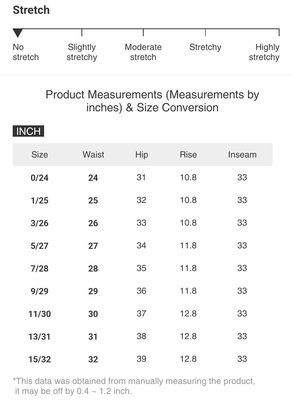Click the Slightly stretchy scale label
The image size is (292, 405).
click(82, 52)
